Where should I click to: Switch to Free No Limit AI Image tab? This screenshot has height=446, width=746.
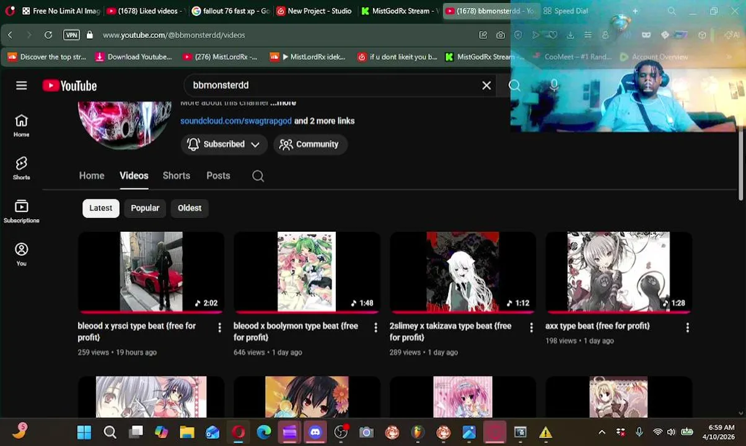tap(61, 11)
